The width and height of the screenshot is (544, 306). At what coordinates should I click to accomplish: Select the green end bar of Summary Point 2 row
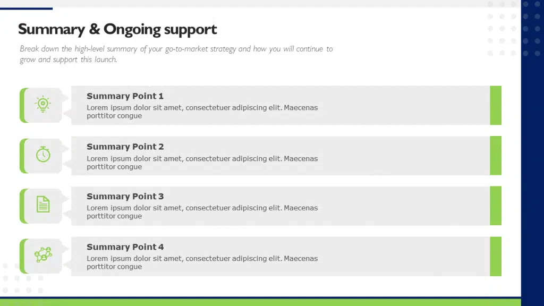(496, 156)
